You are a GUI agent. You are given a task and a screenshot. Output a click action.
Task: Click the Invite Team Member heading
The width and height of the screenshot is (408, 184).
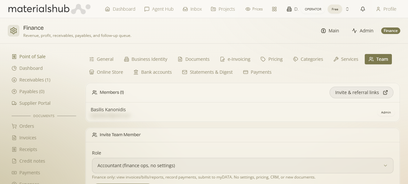click(x=120, y=135)
